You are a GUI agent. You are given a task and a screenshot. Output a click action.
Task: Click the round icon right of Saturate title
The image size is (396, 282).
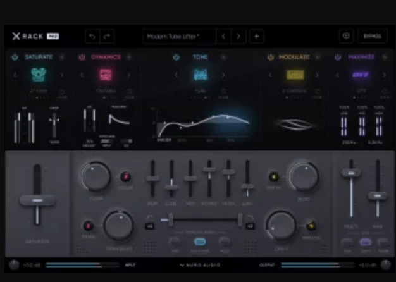tap(61, 57)
